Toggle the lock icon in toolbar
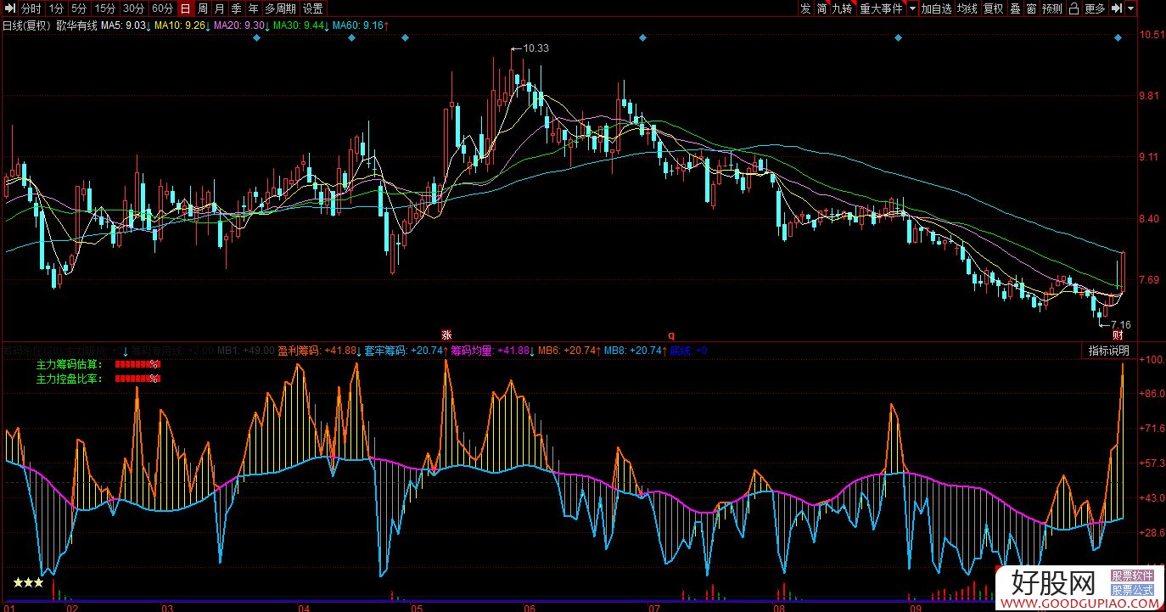The height and width of the screenshot is (612, 1166). [1074, 8]
